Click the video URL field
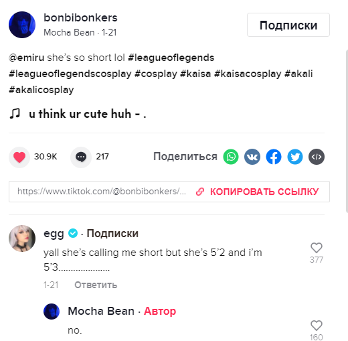348x341 pixels. click(x=102, y=192)
